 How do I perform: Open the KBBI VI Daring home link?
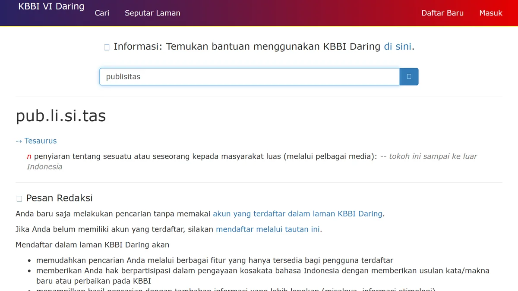pyautogui.click(x=51, y=7)
